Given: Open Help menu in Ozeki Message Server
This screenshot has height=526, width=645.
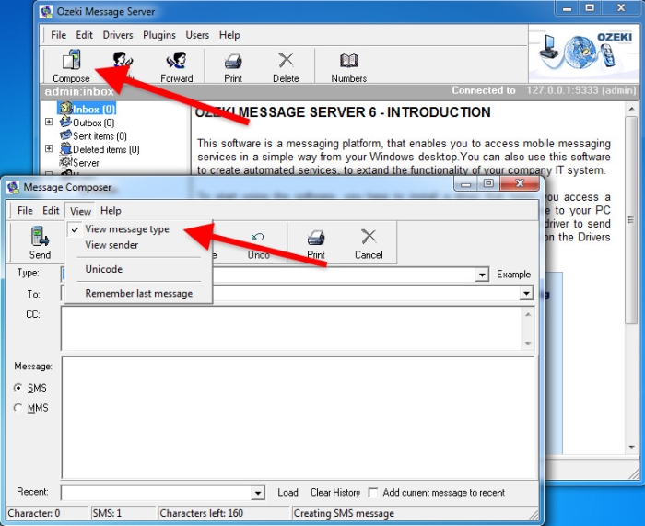Looking at the screenshot, I should (229, 35).
